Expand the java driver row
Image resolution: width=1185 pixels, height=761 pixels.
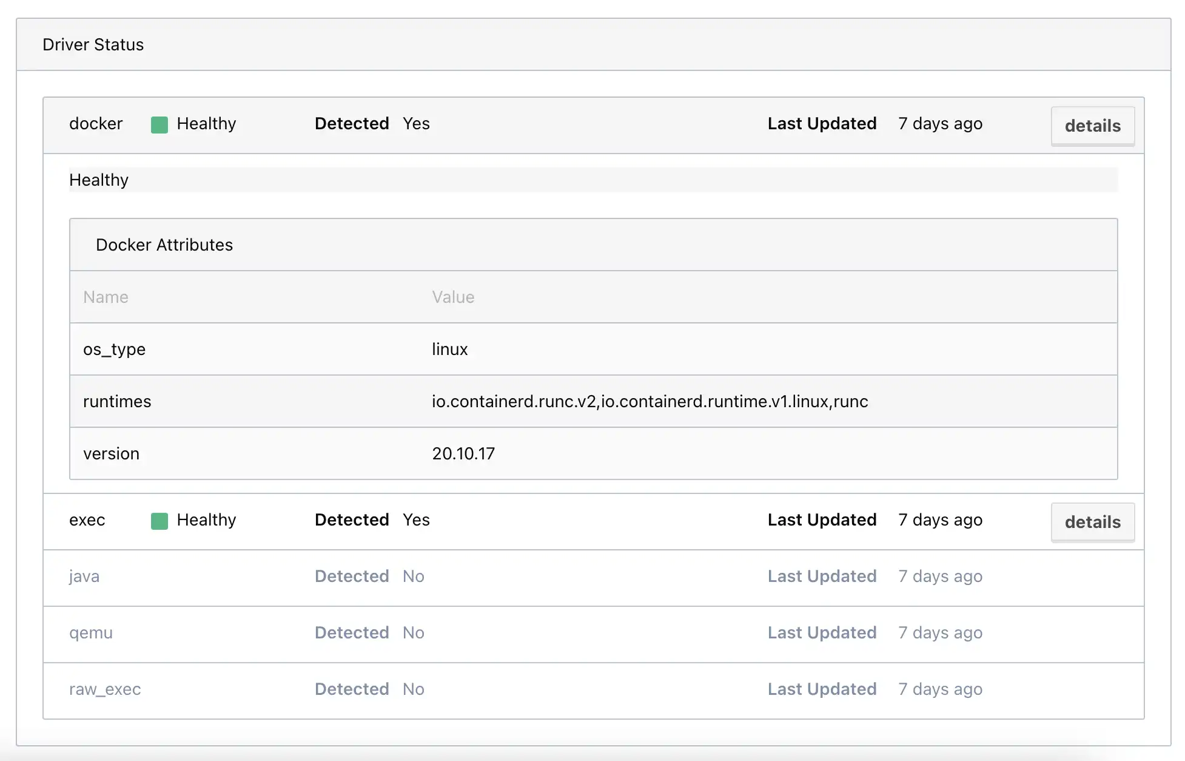[84, 577]
